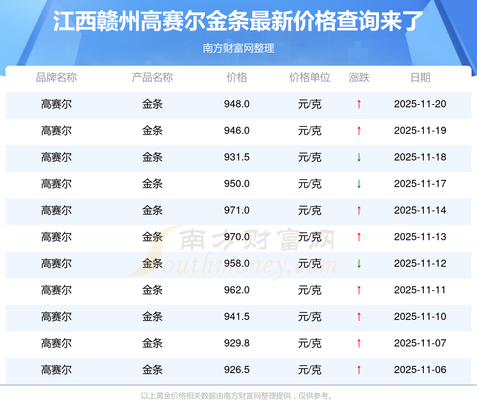This screenshot has height=401, width=477.
Task: Click the red up arrow for 2025-11-19
Action: click(359, 130)
